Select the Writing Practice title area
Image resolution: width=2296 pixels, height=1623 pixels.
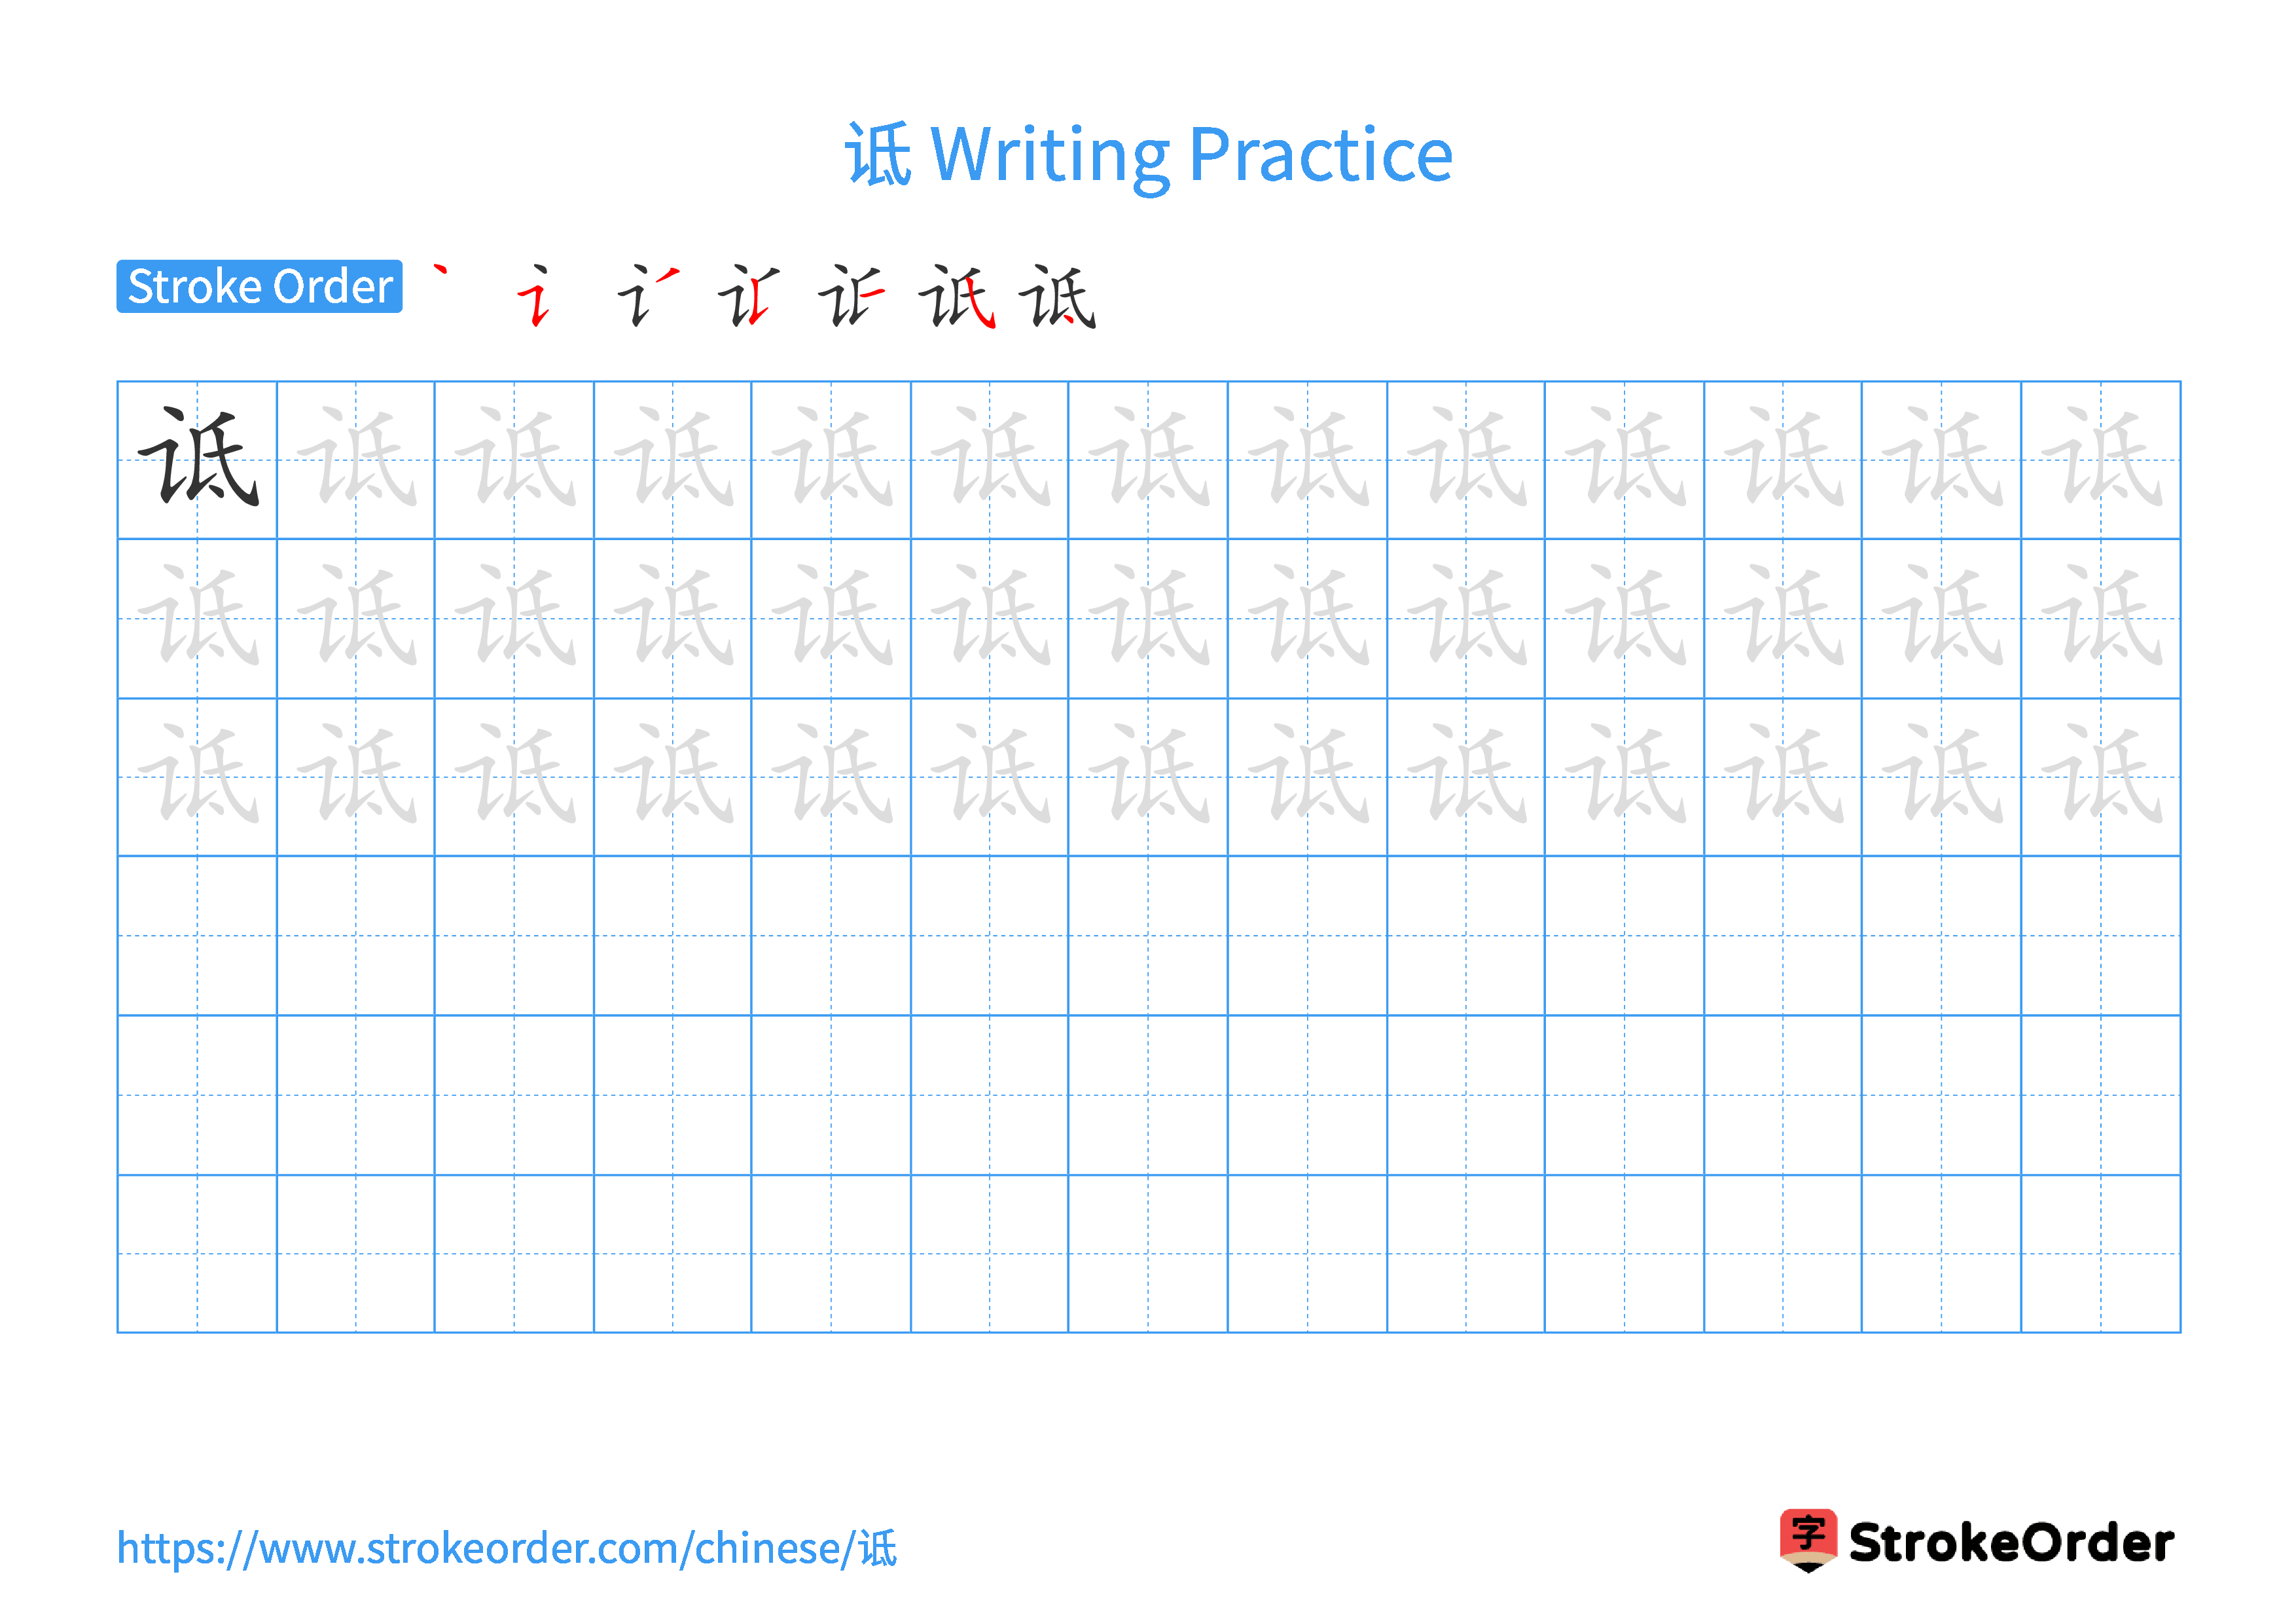click(x=1148, y=132)
